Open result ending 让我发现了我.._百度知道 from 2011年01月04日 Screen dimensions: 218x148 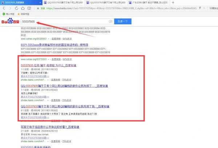tap(65, 106)
